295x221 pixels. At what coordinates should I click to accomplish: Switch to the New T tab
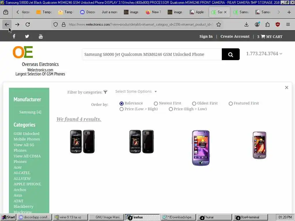(153, 12)
